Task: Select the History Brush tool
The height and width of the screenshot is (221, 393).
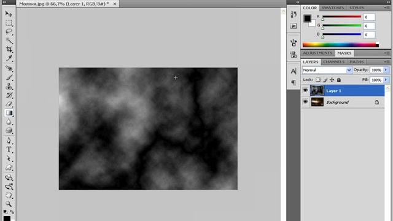Action: pyautogui.click(x=9, y=95)
